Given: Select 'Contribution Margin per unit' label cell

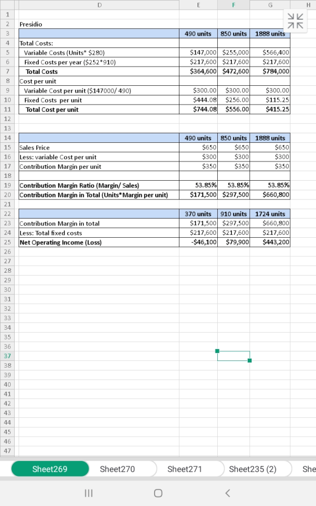Looking at the screenshot, I should pyautogui.click(x=99, y=167).
